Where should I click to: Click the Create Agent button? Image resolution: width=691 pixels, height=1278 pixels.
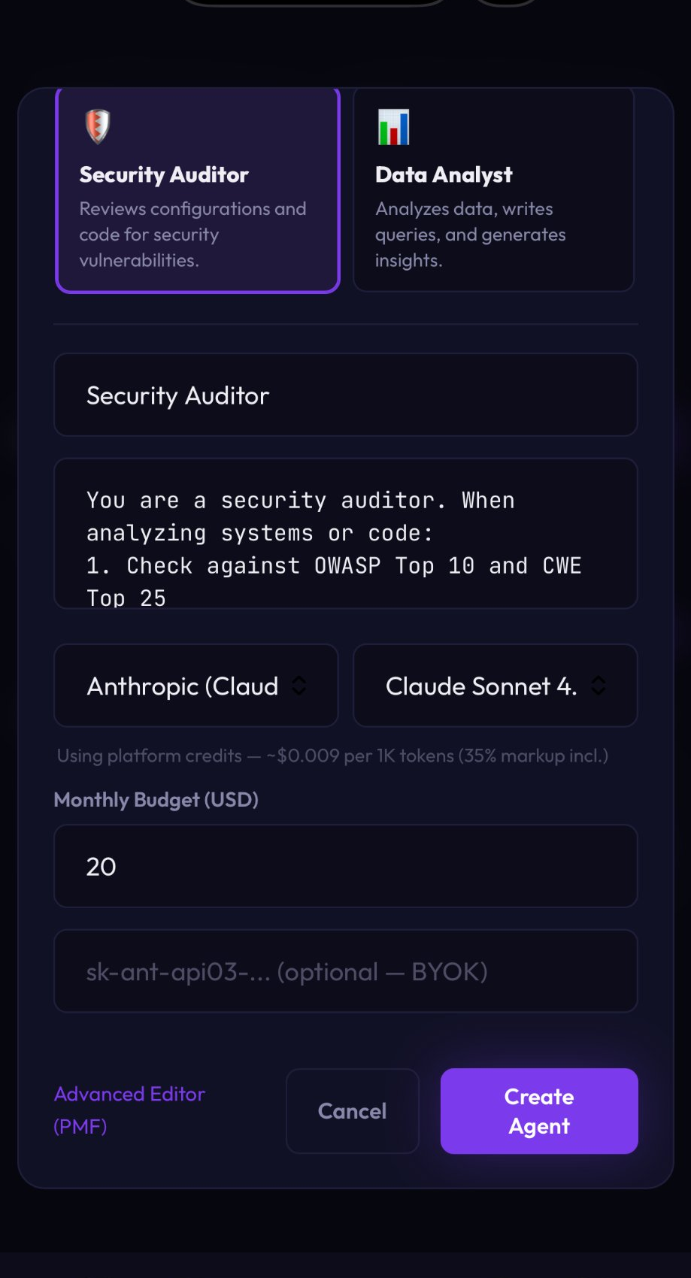[538, 1111]
